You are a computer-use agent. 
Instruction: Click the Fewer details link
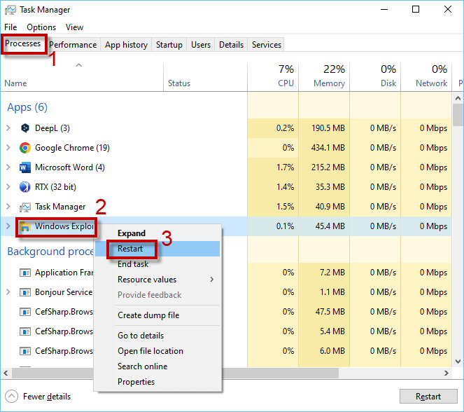(x=47, y=397)
